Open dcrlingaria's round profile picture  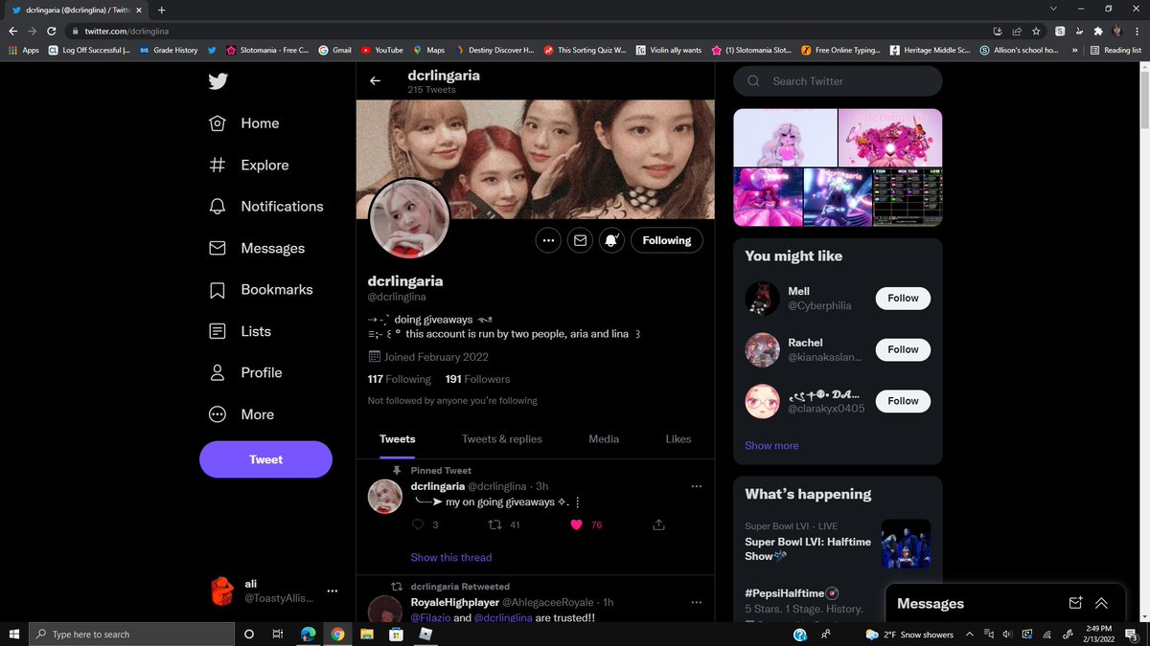(409, 219)
